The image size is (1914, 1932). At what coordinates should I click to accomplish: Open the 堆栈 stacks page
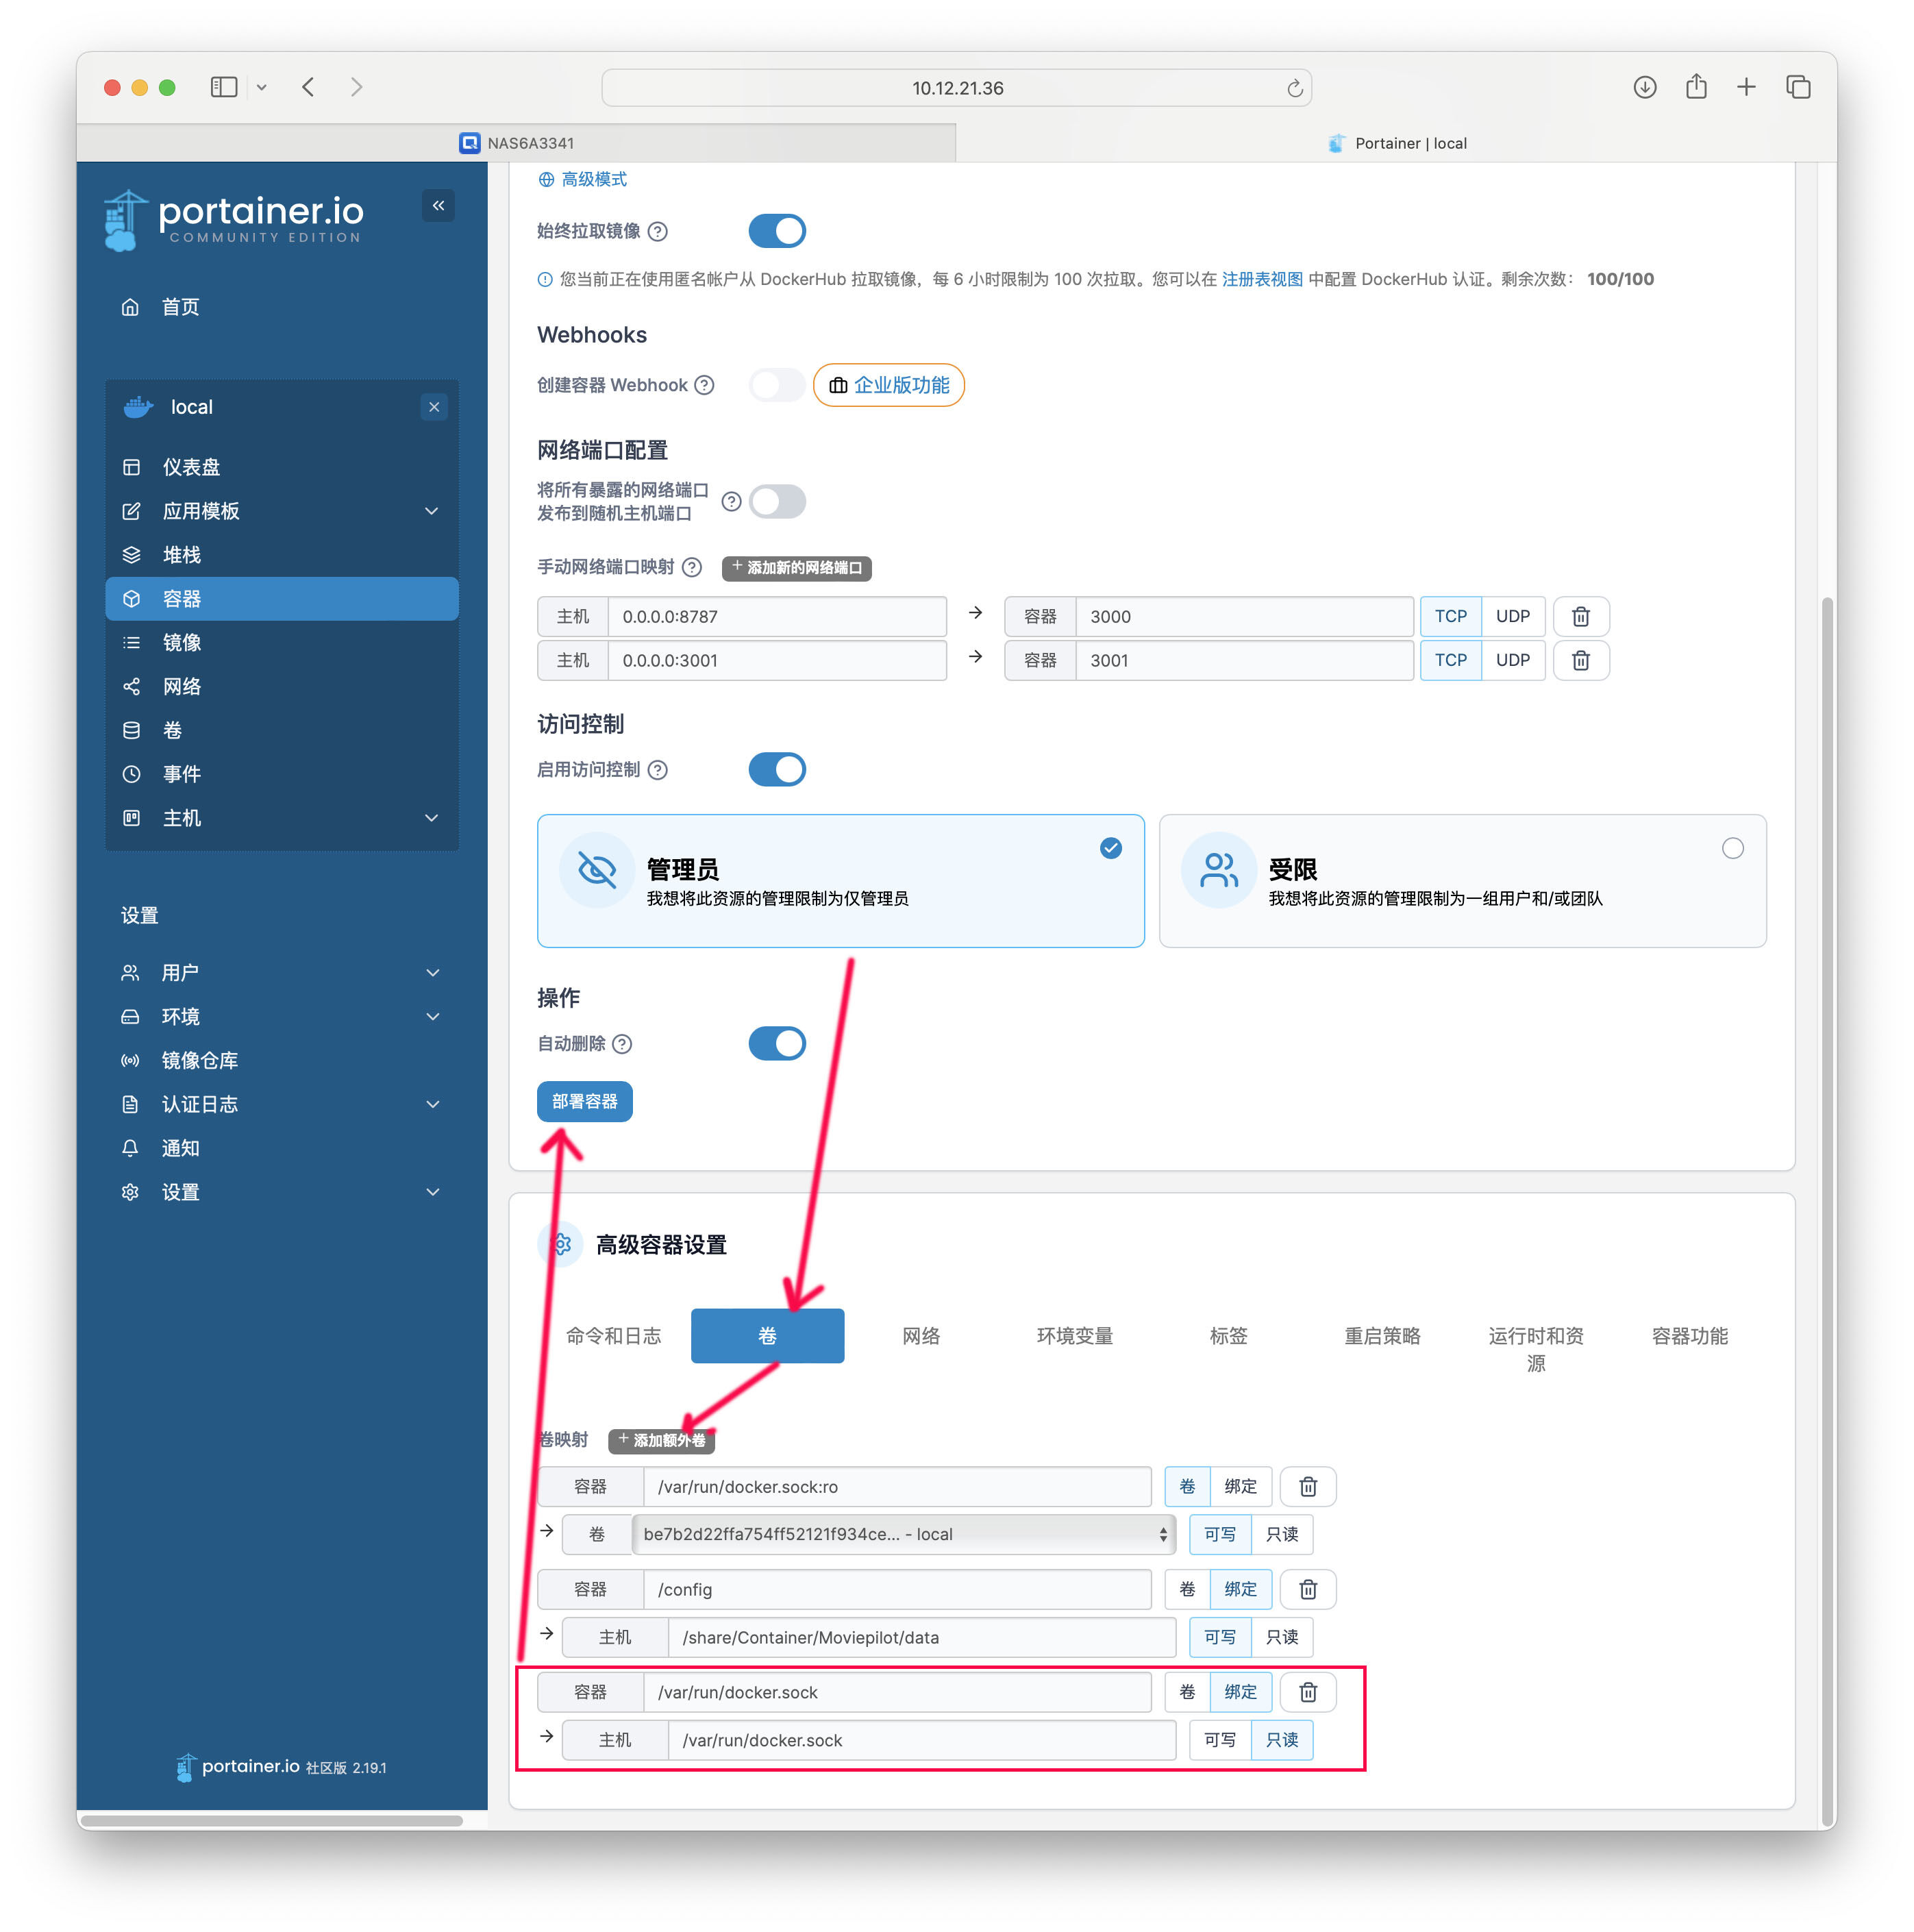[x=181, y=555]
